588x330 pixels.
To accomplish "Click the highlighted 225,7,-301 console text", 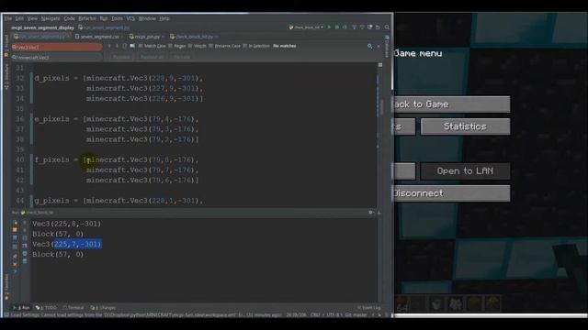I will (77, 245).
